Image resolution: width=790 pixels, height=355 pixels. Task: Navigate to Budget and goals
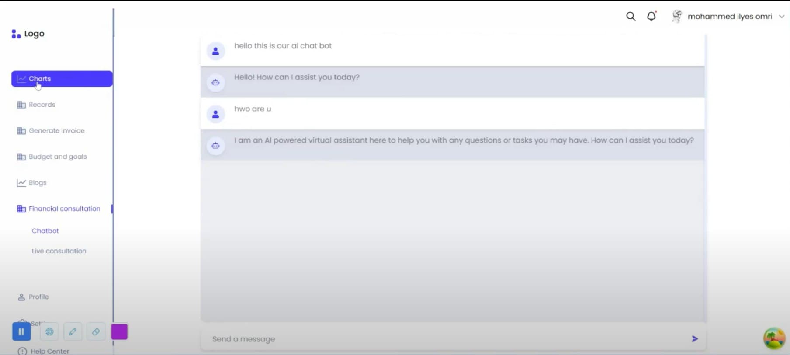pos(58,157)
